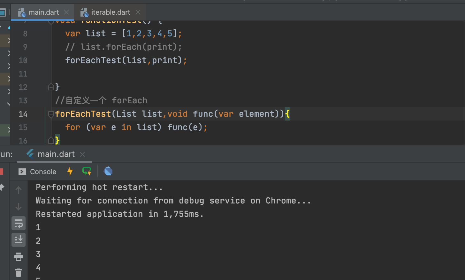Open Flutter DevTools with the blue Dart icon

108,171
